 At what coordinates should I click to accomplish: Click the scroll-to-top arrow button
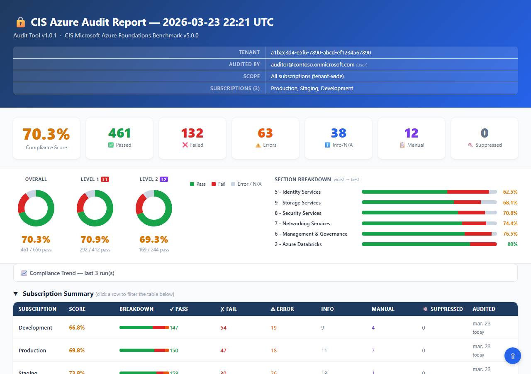point(513,356)
